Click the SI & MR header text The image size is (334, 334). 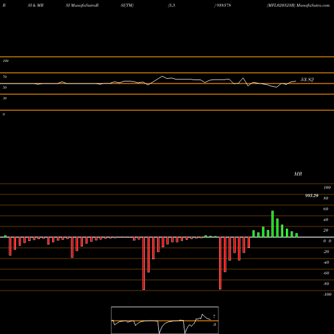point(35,5)
